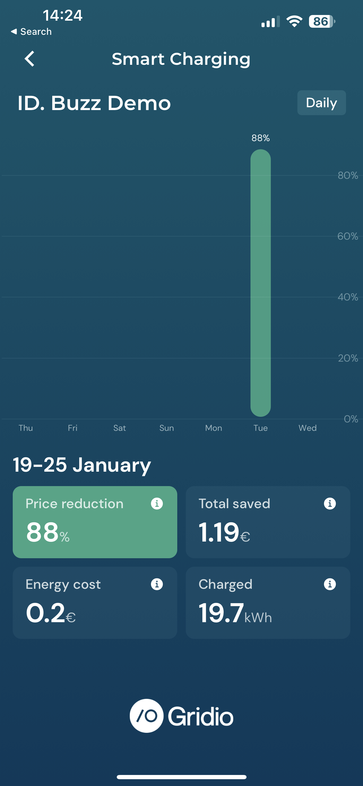Screen dimensions: 363x786
Task: Tap the Gridio logo
Action: (x=181, y=716)
